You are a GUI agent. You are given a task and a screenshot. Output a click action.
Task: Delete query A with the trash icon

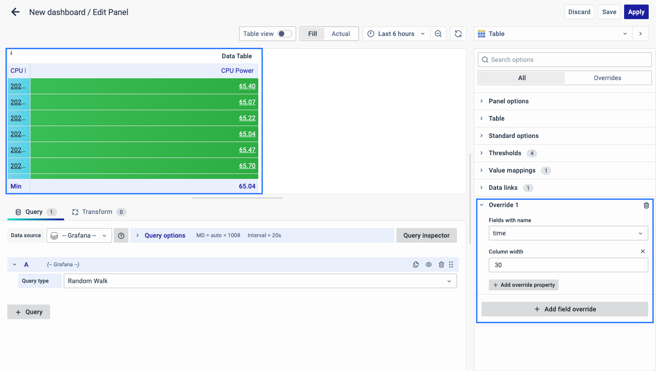(x=441, y=264)
